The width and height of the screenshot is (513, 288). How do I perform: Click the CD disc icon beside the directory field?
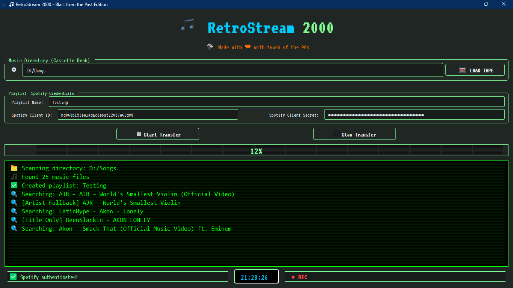click(x=14, y=69)
